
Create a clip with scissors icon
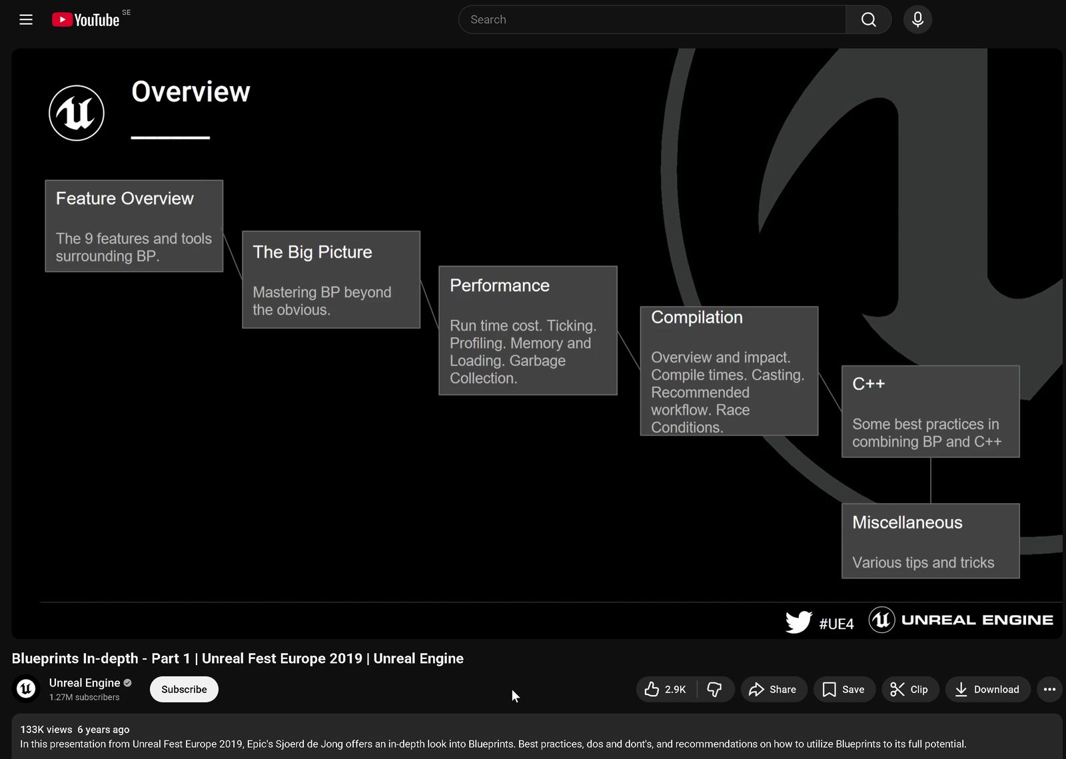(909, 689)
